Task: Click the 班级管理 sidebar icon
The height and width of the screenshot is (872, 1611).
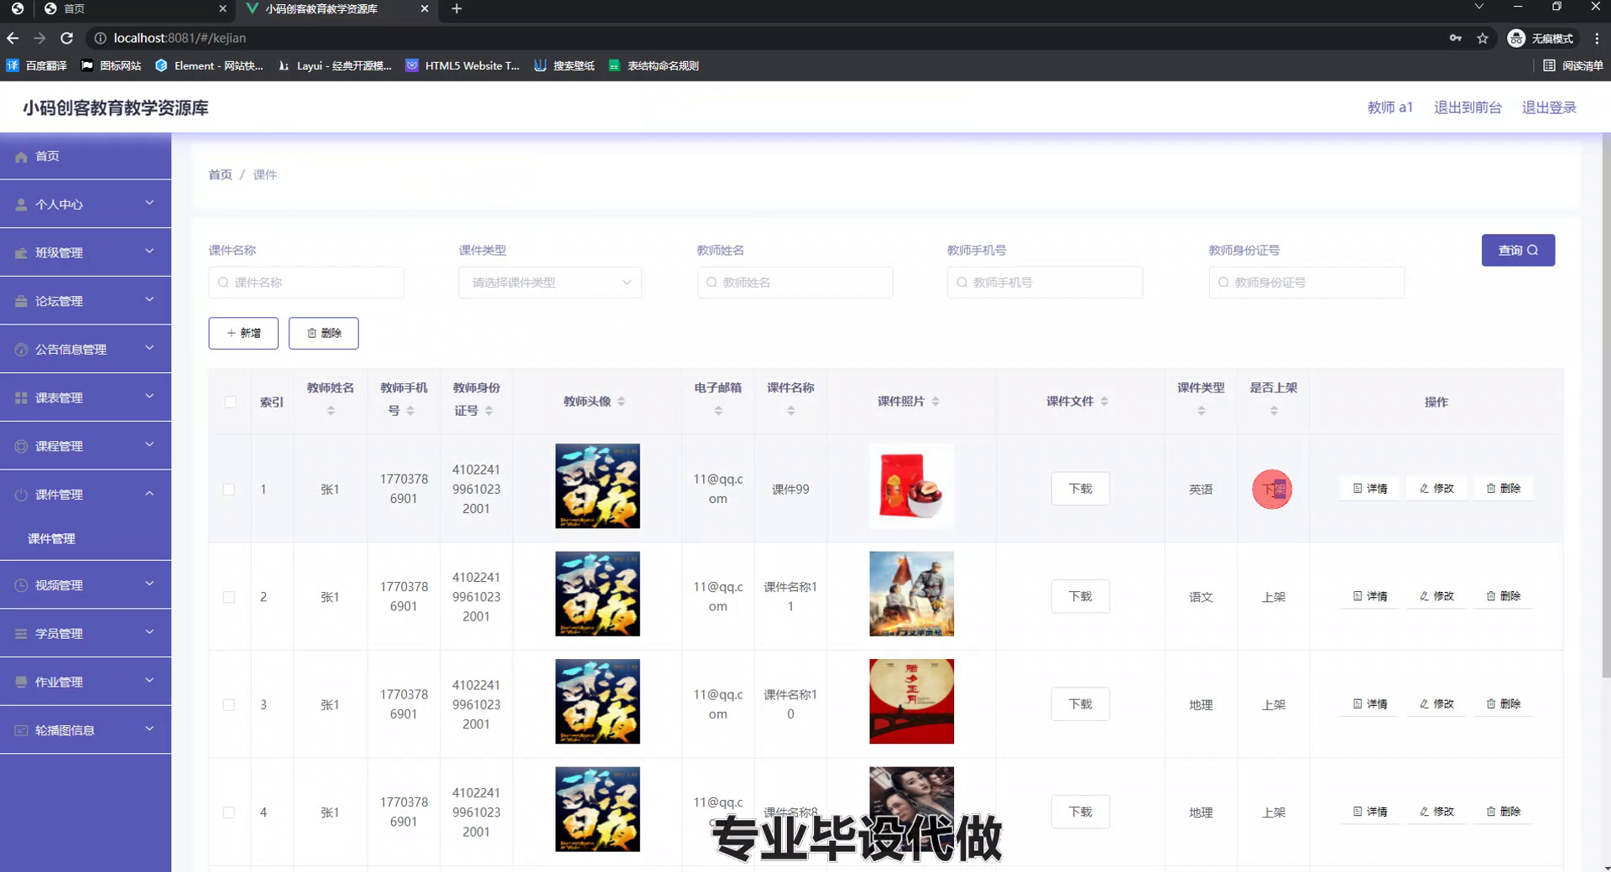Action: pyautogui.click(x=21, y=253)
